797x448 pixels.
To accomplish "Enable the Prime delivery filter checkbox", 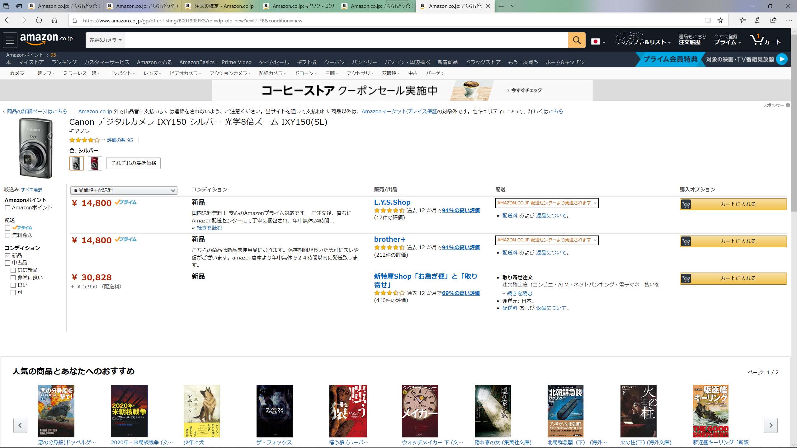I will [8, 228].
